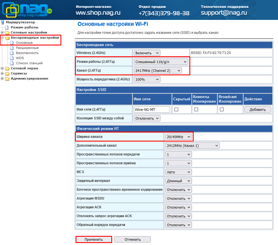Tick the Broadcast Изолирован checkbox
Image resolution: width=278 pixels, height=245 pixels.
coord(222,109)
